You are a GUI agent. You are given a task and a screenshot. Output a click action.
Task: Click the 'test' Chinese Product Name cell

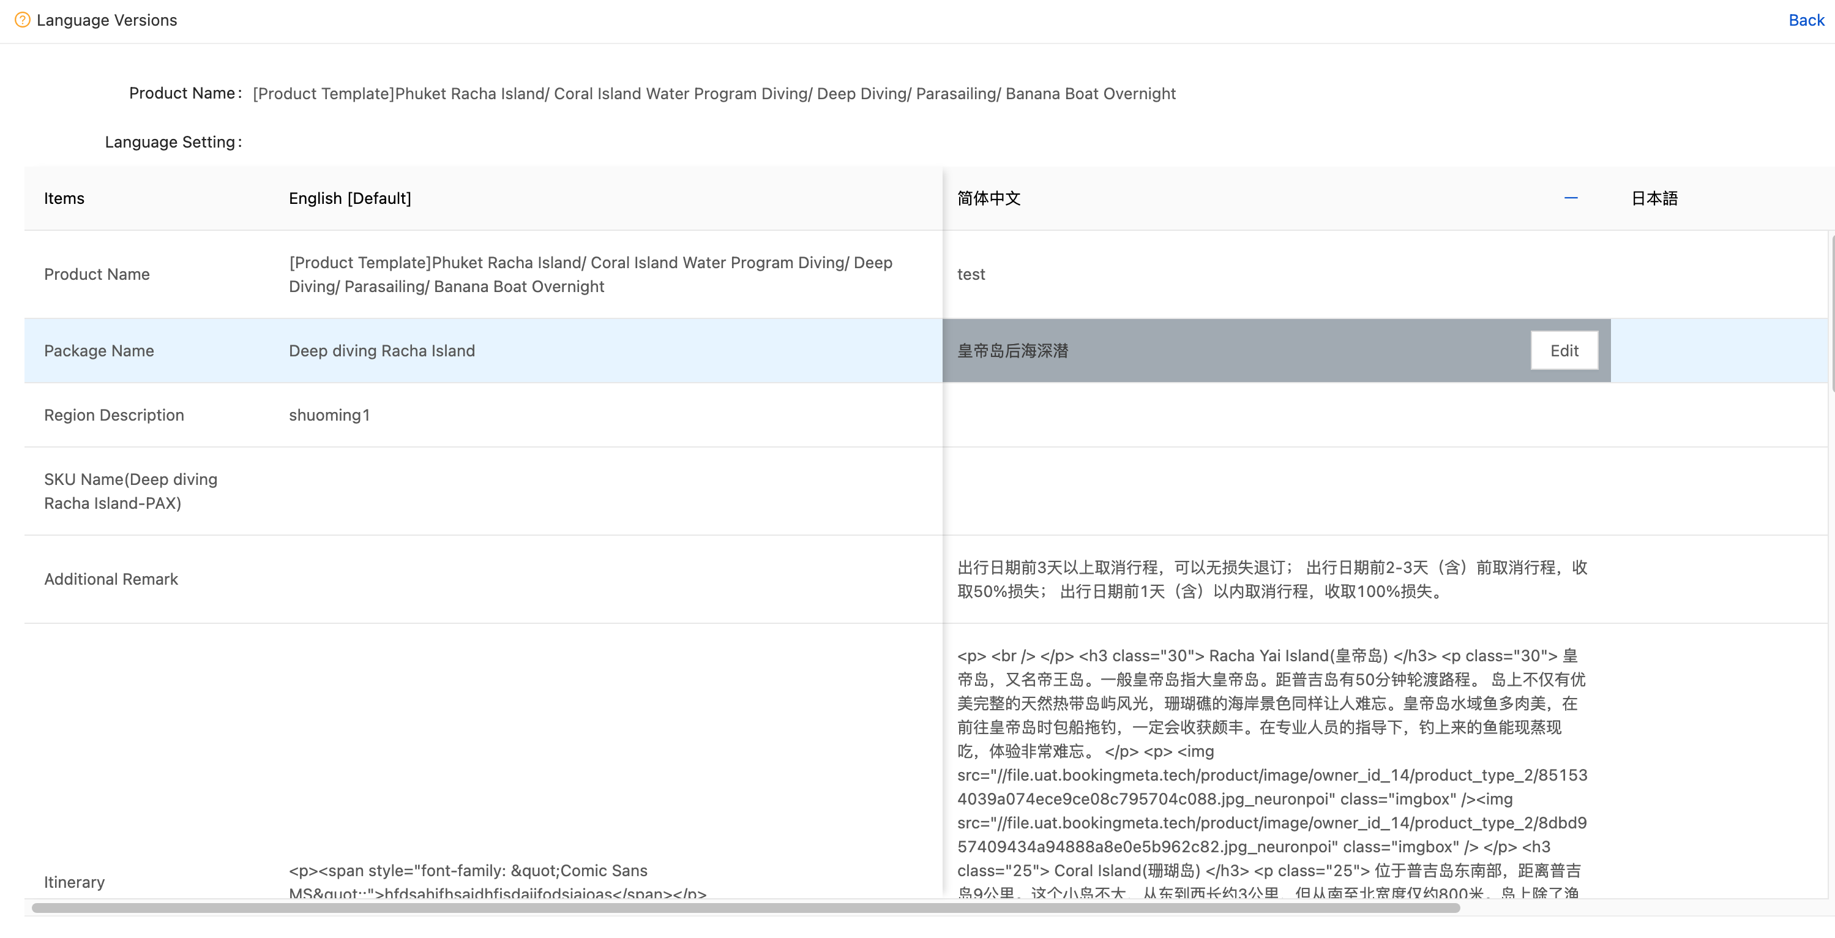pyautogui.click(x=970, y=274)
